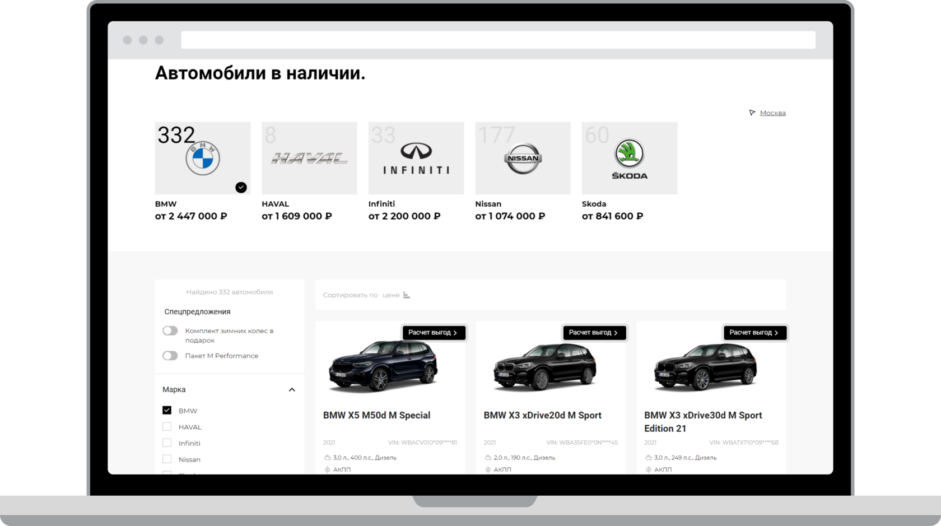Click the BMW X5 M50d car photo

tap(383, 366)
